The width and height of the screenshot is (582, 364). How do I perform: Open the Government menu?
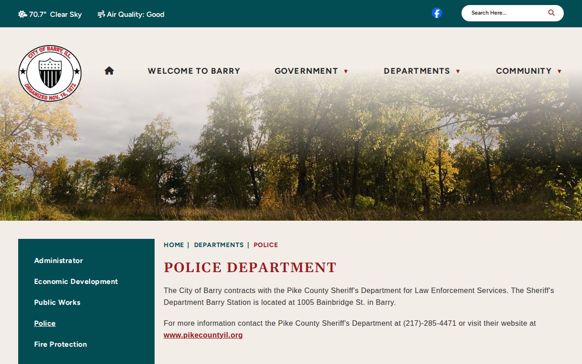306,71
